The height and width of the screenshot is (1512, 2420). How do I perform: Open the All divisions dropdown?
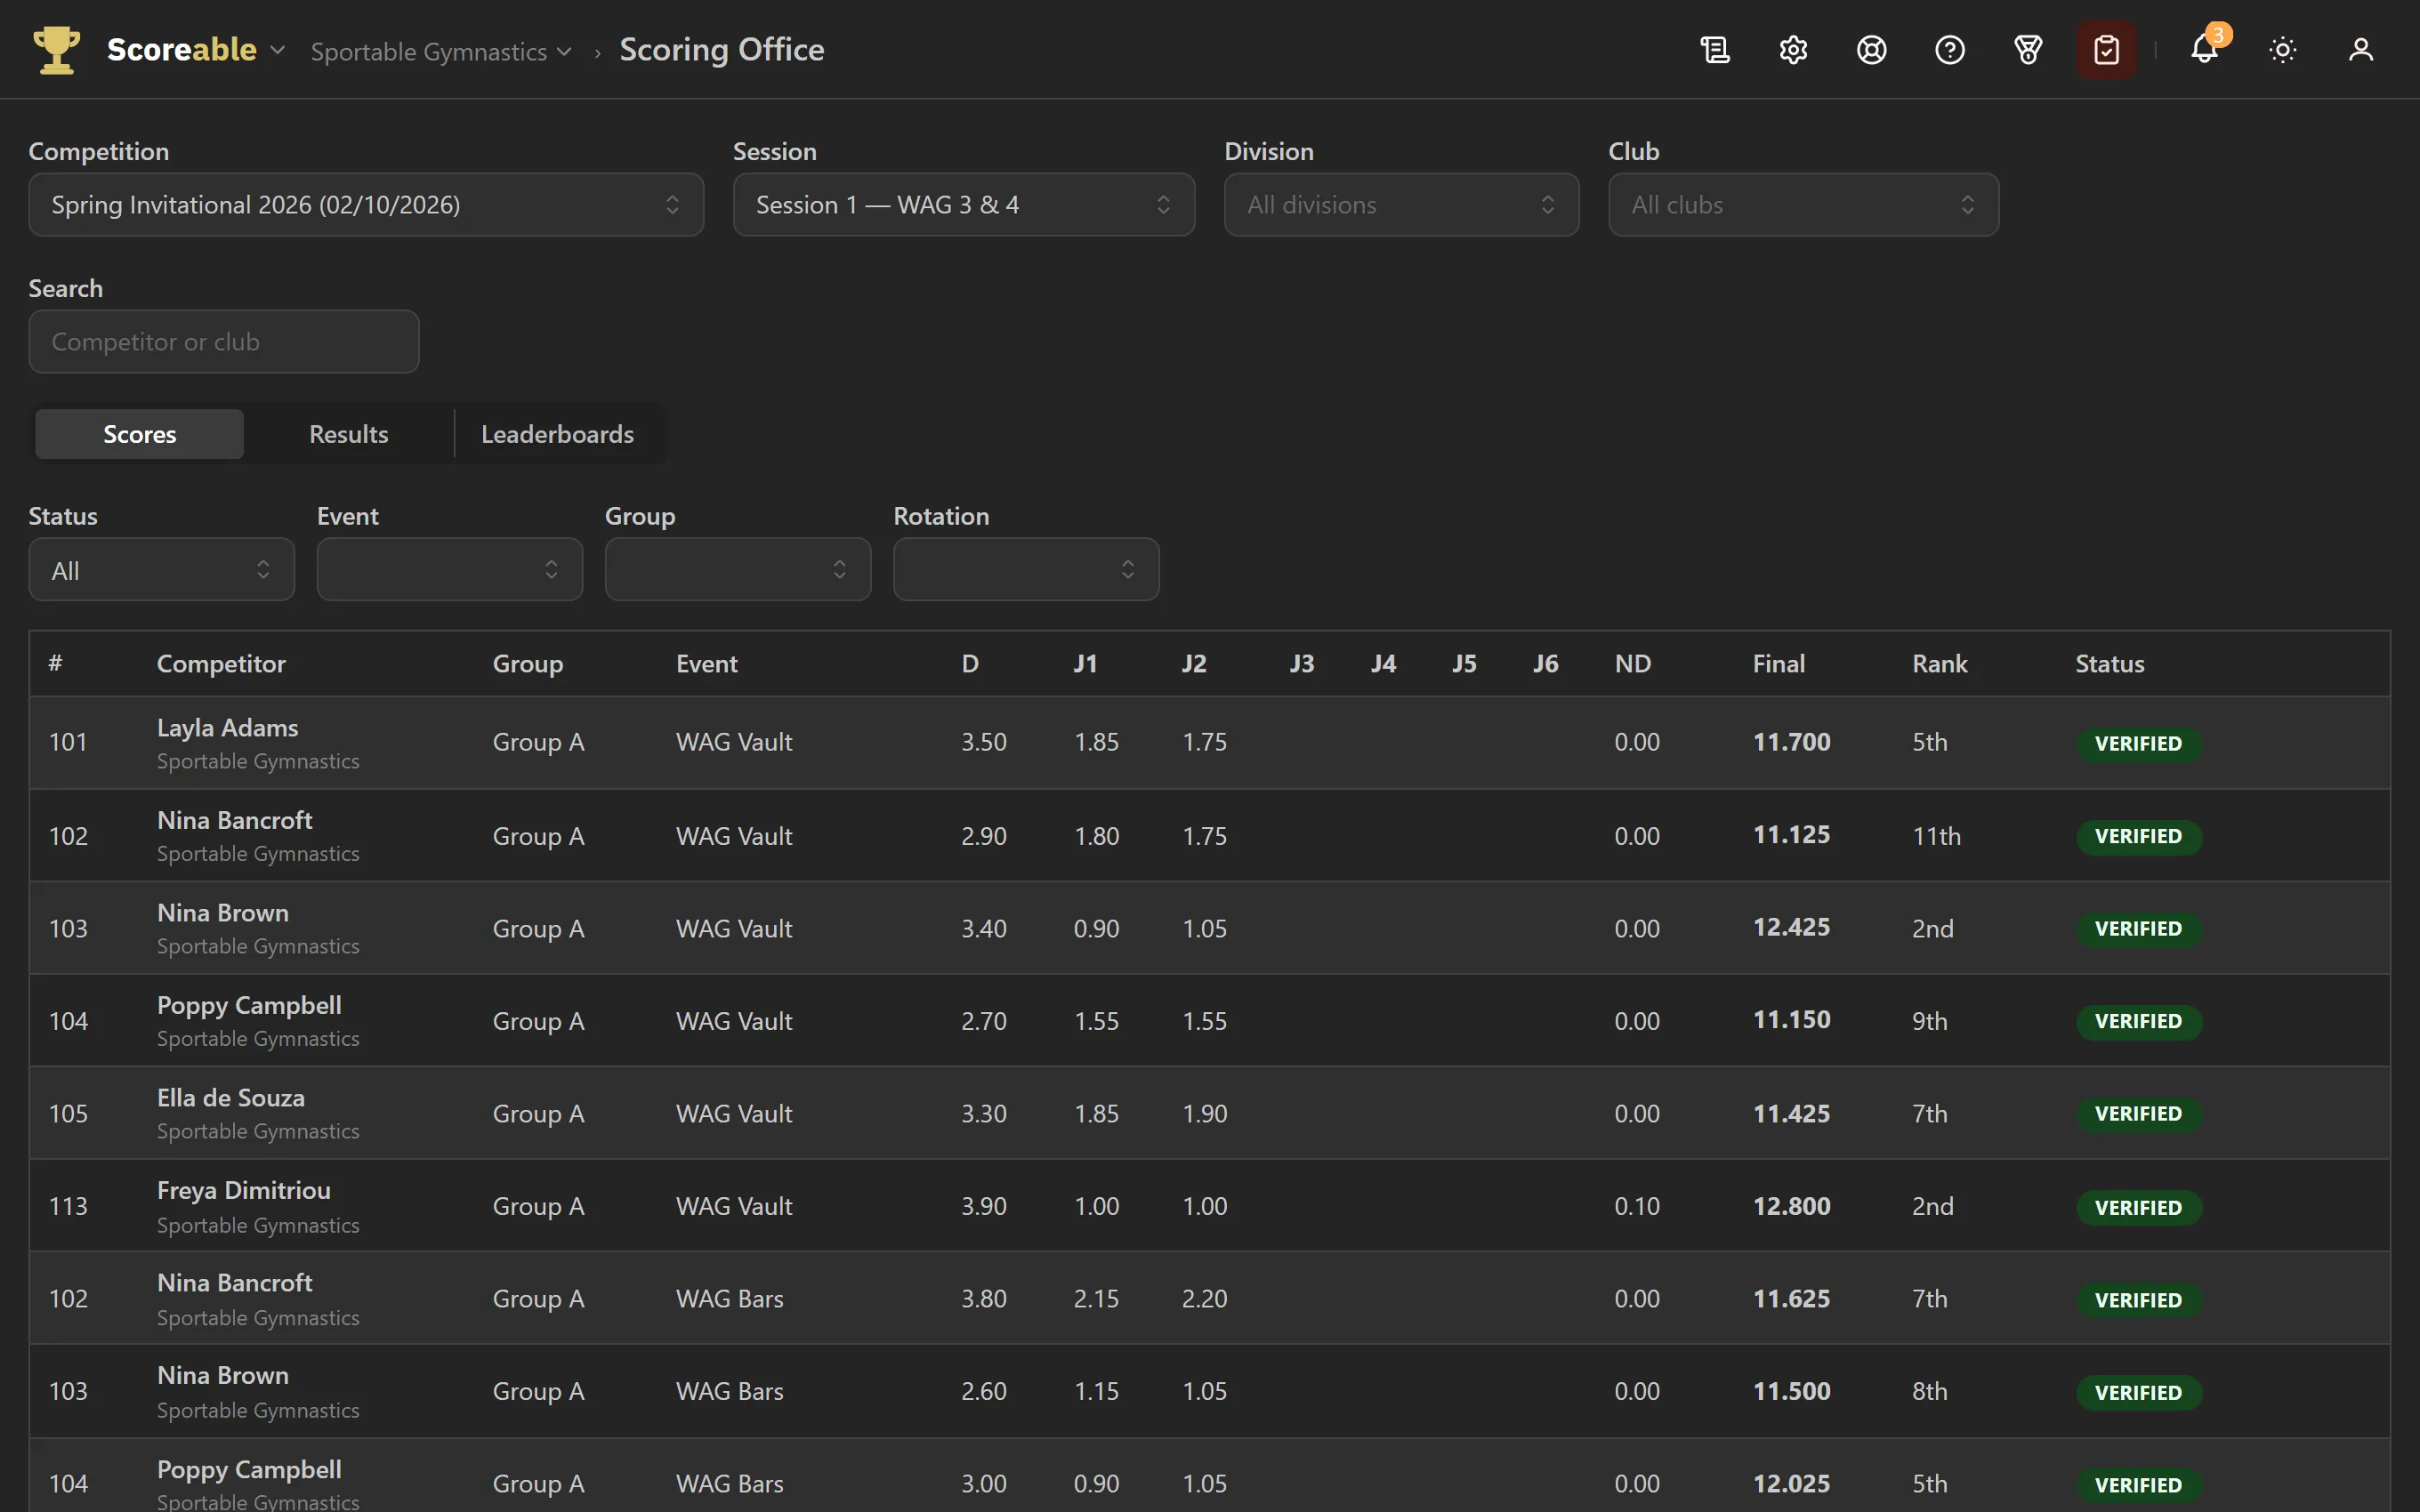click(x=1401, y=204)
